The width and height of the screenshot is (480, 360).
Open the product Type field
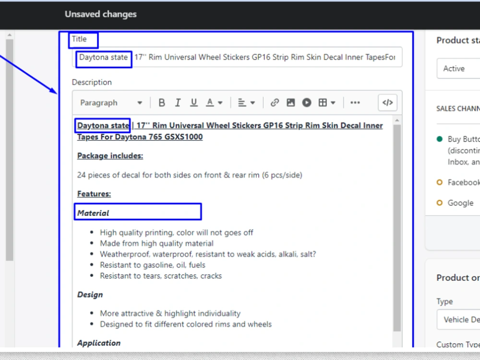pos(458,320)
